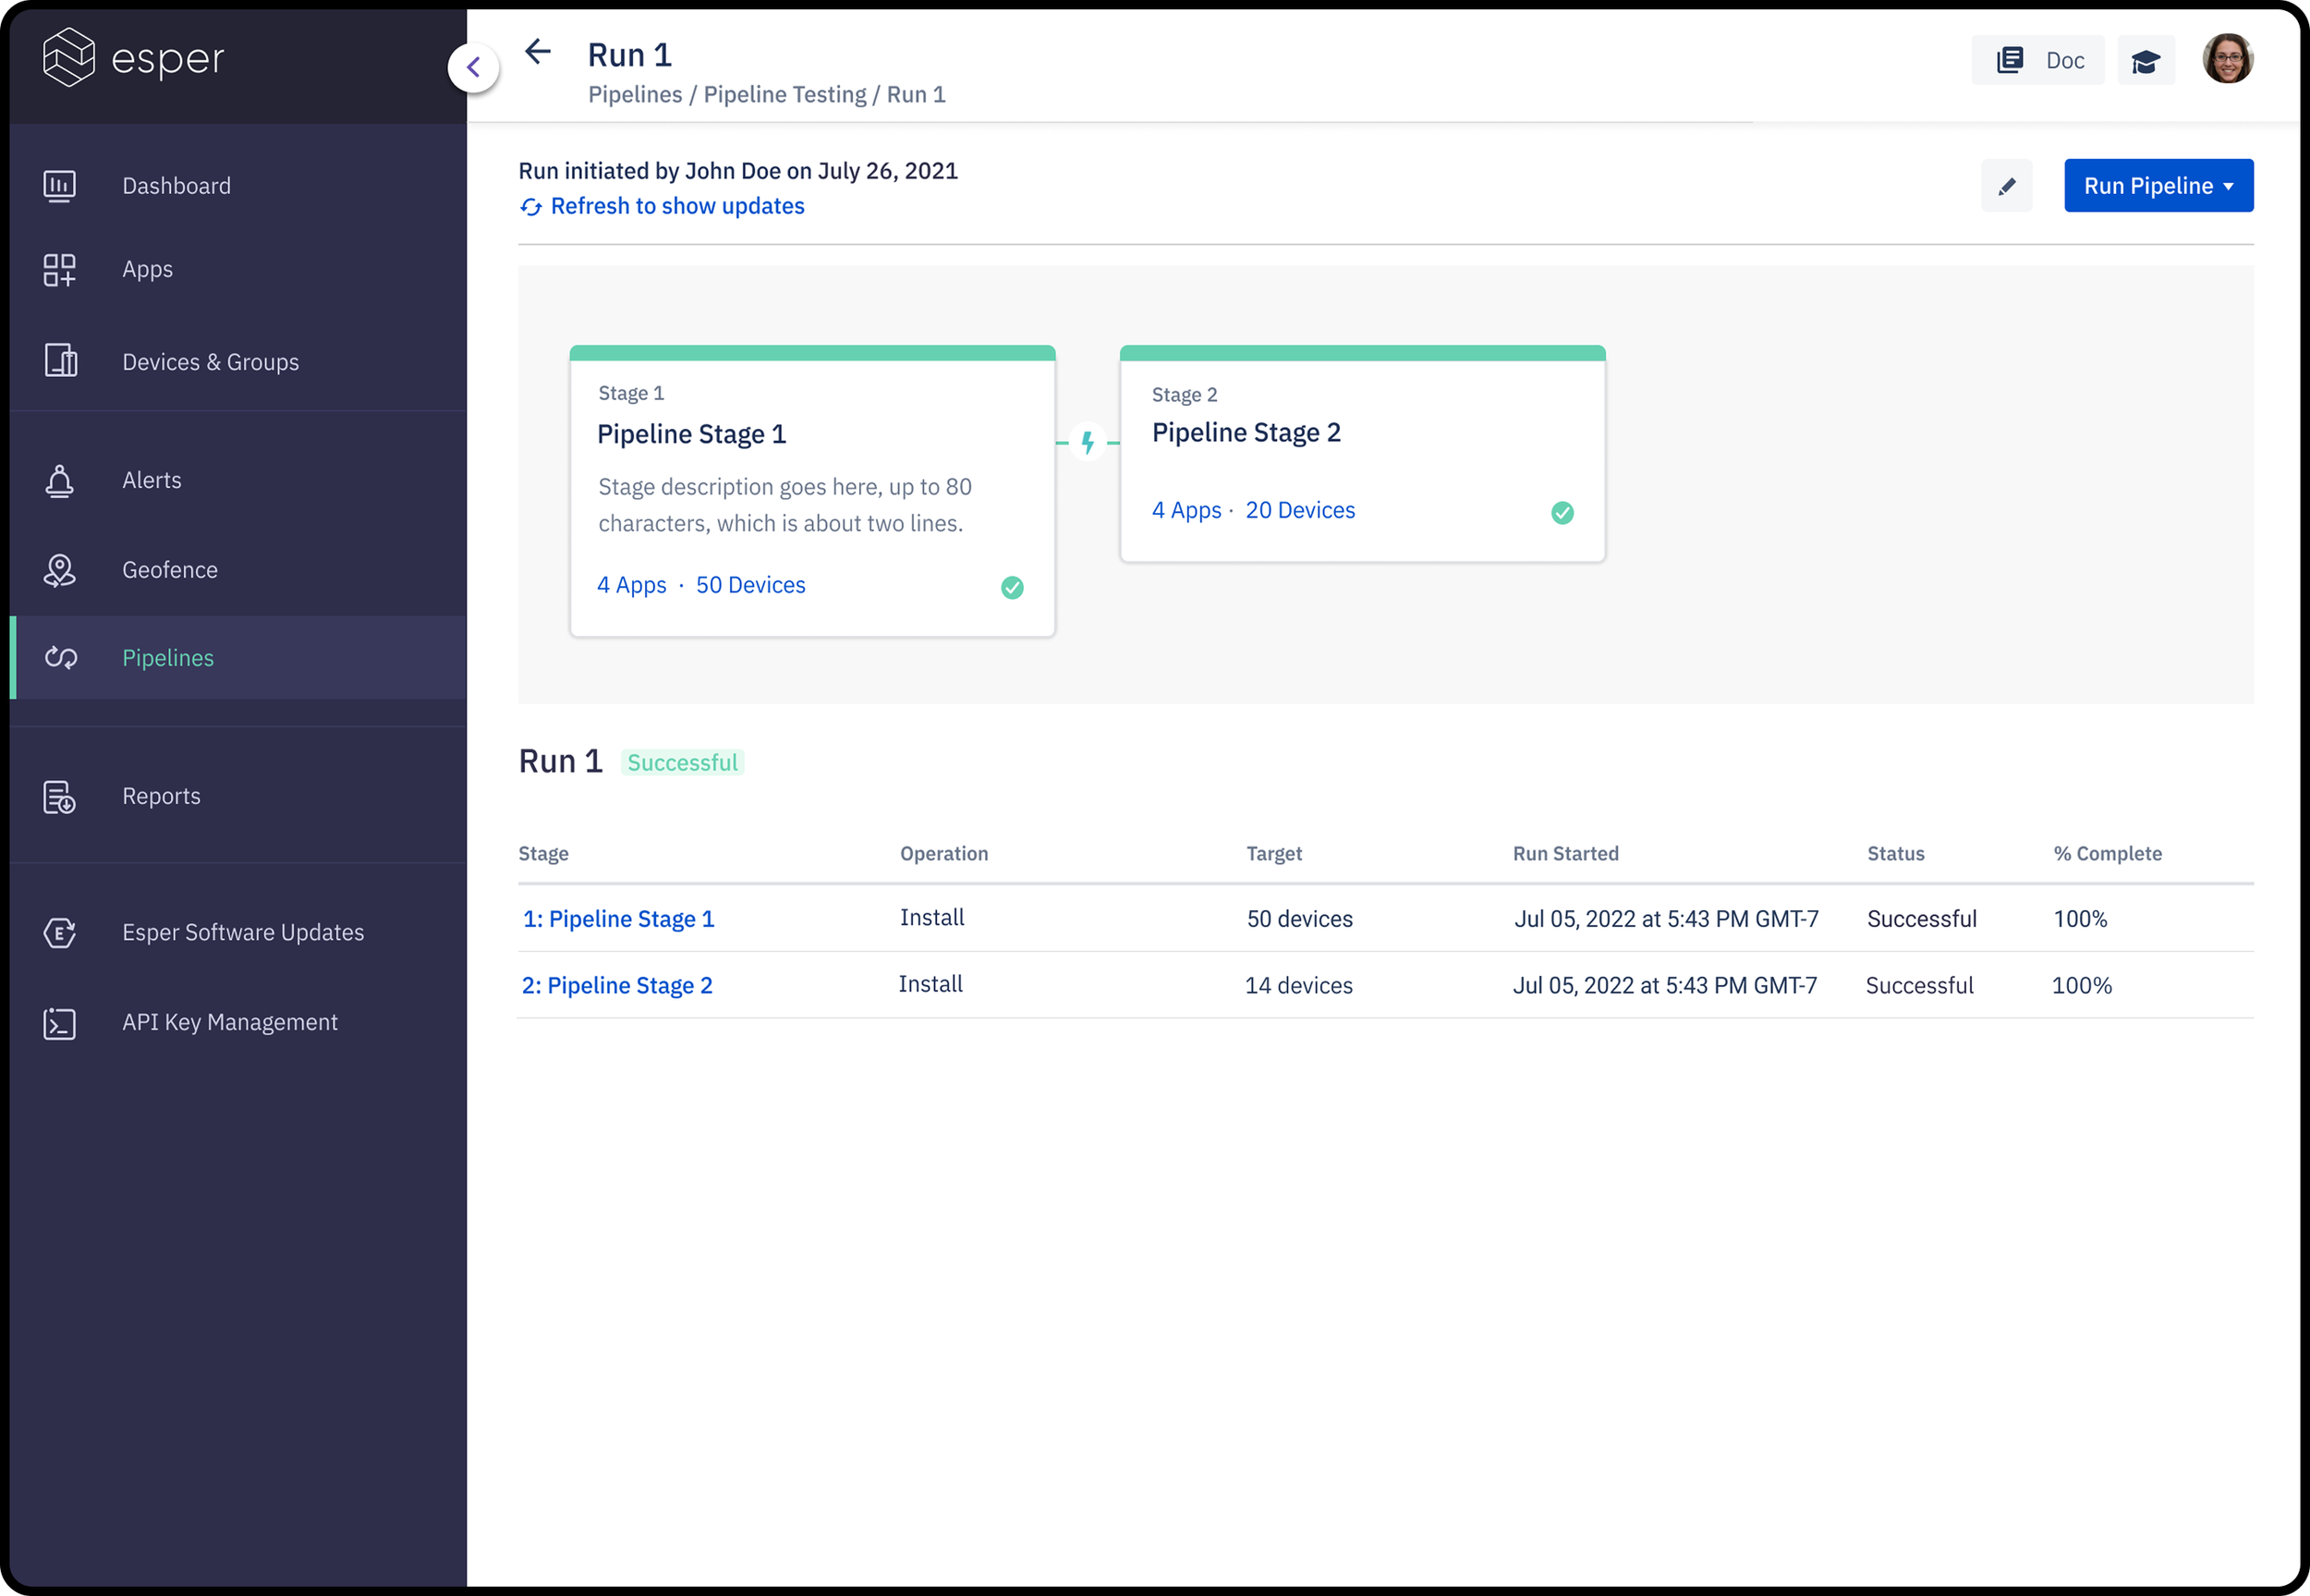This screenshot has height=1596, width=2310.
Task: Click Pipeline Testing in the breadcrumb
Action: tap(784, 95)
